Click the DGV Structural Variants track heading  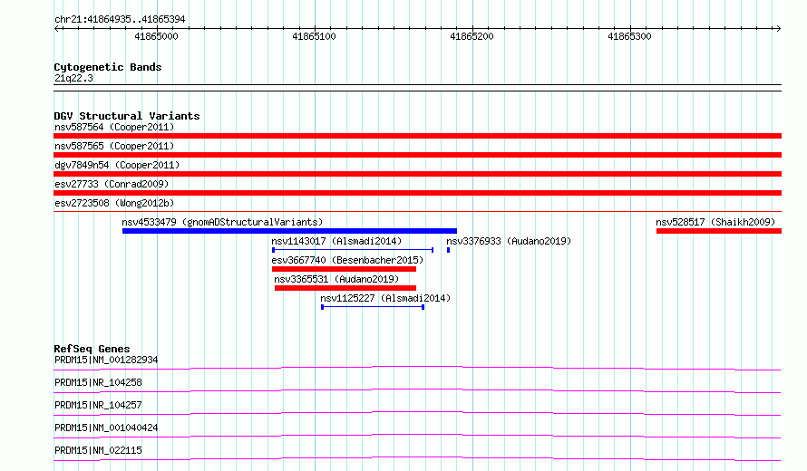(127, 116)
